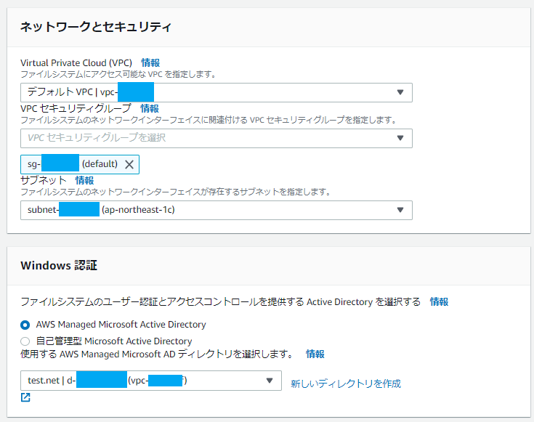Remove the default security group tag
Image resolution: width=534 pixels, height=422 pixels.
pos(129,164)
